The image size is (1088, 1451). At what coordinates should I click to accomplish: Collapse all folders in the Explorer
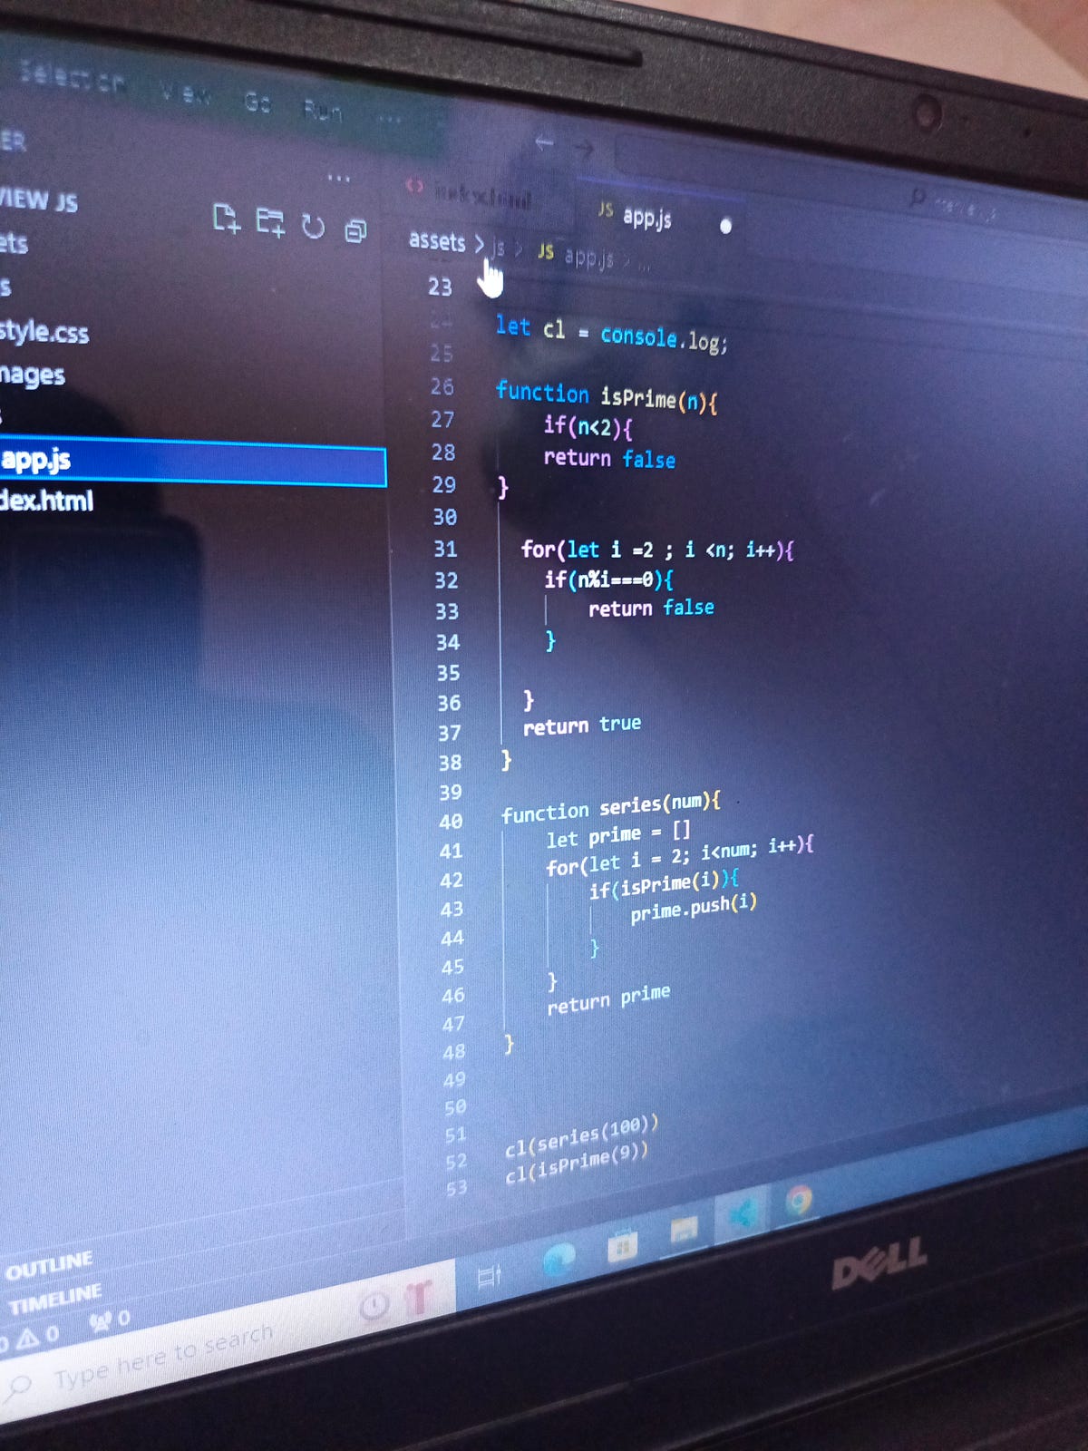click(x=355, y=231)
